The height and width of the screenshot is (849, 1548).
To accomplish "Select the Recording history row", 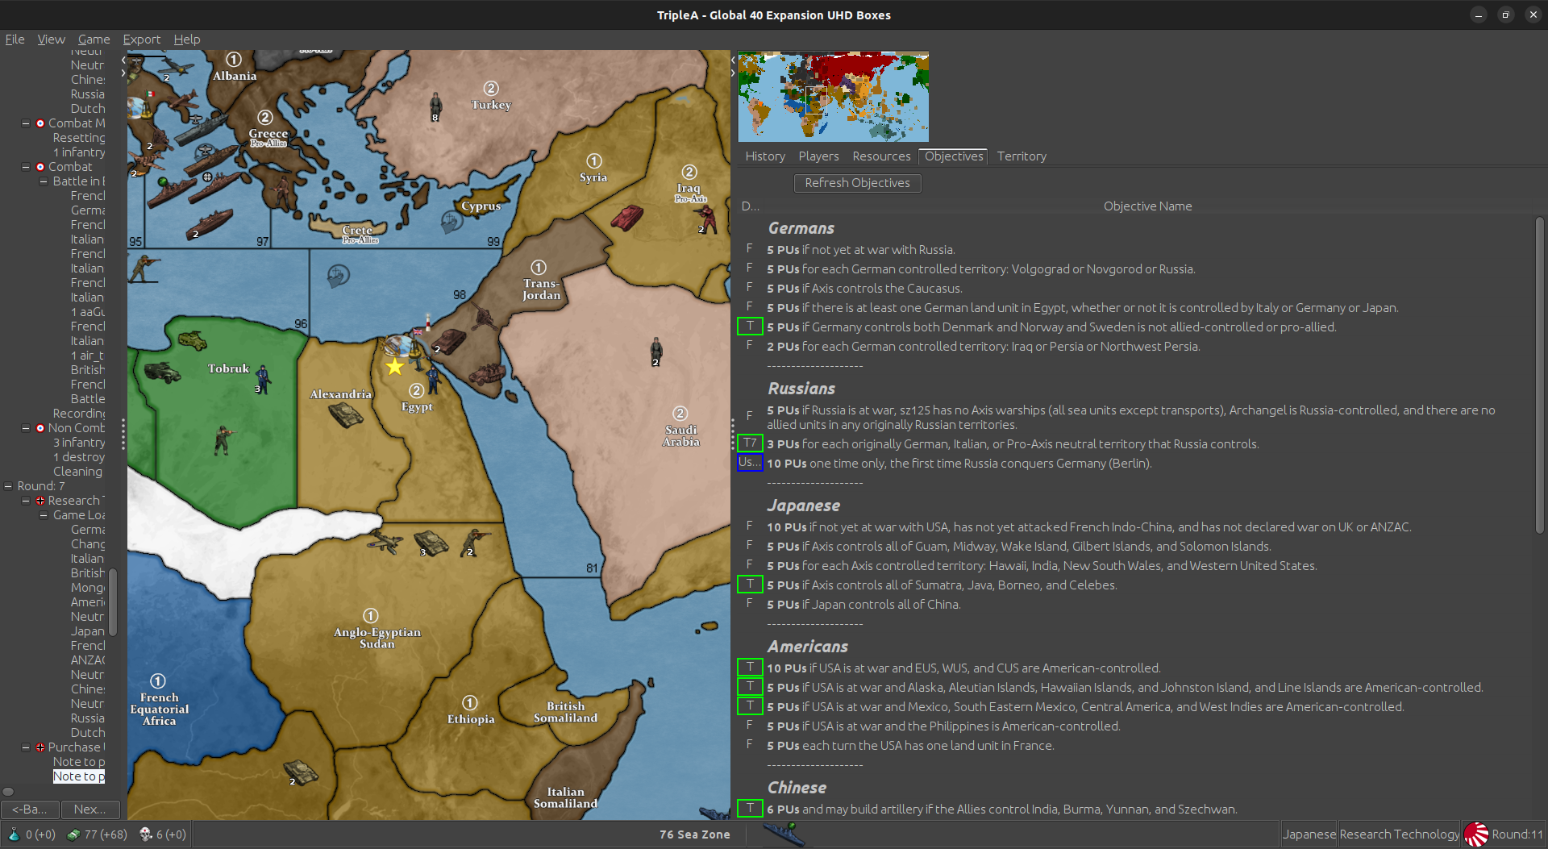I will pyautogui.click(x=79, y=414).
